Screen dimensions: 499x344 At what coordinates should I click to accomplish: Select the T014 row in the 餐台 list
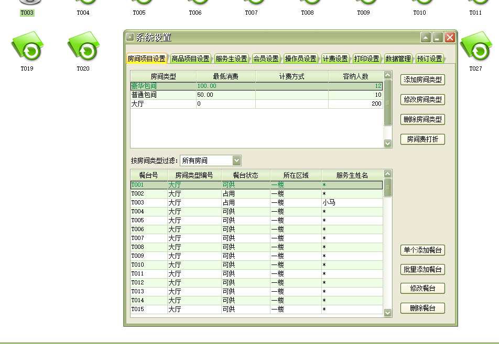click(256, 301)
